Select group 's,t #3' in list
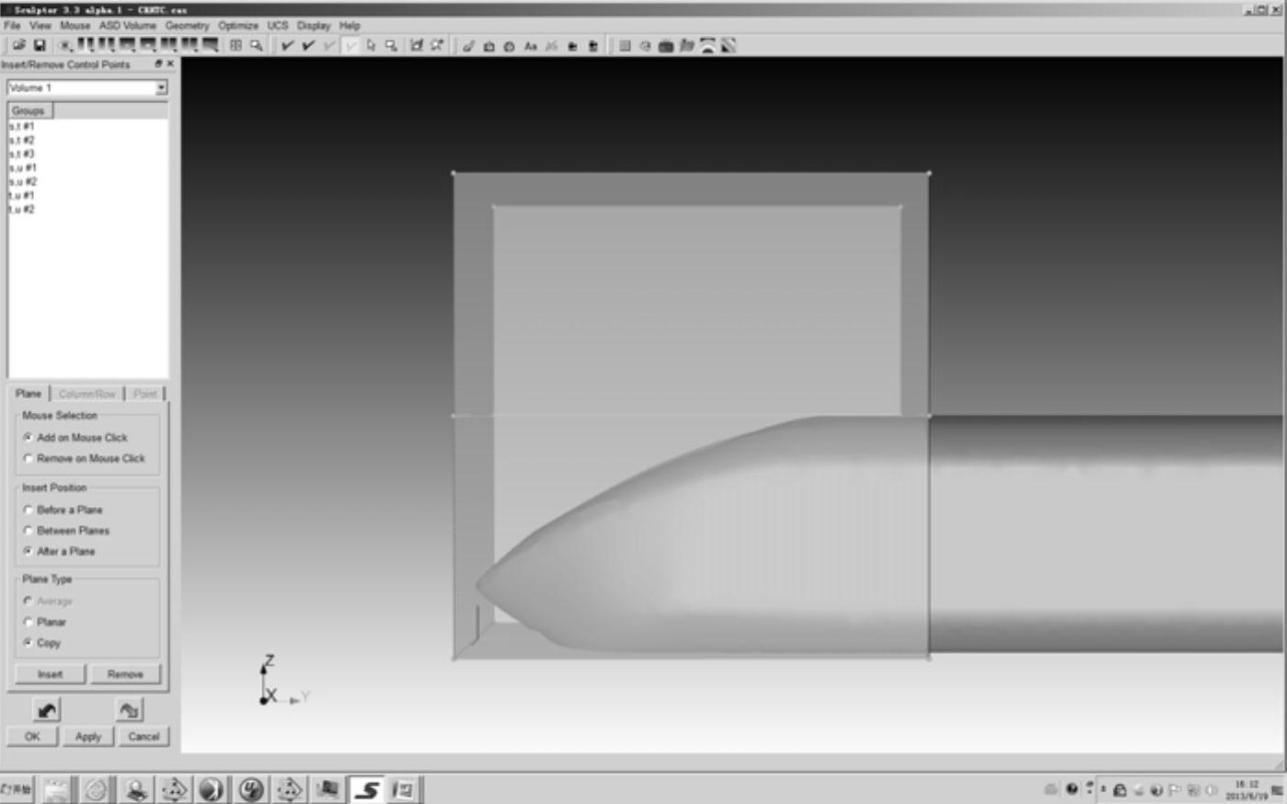This screenshot has width=1287, height=804. 22,154
